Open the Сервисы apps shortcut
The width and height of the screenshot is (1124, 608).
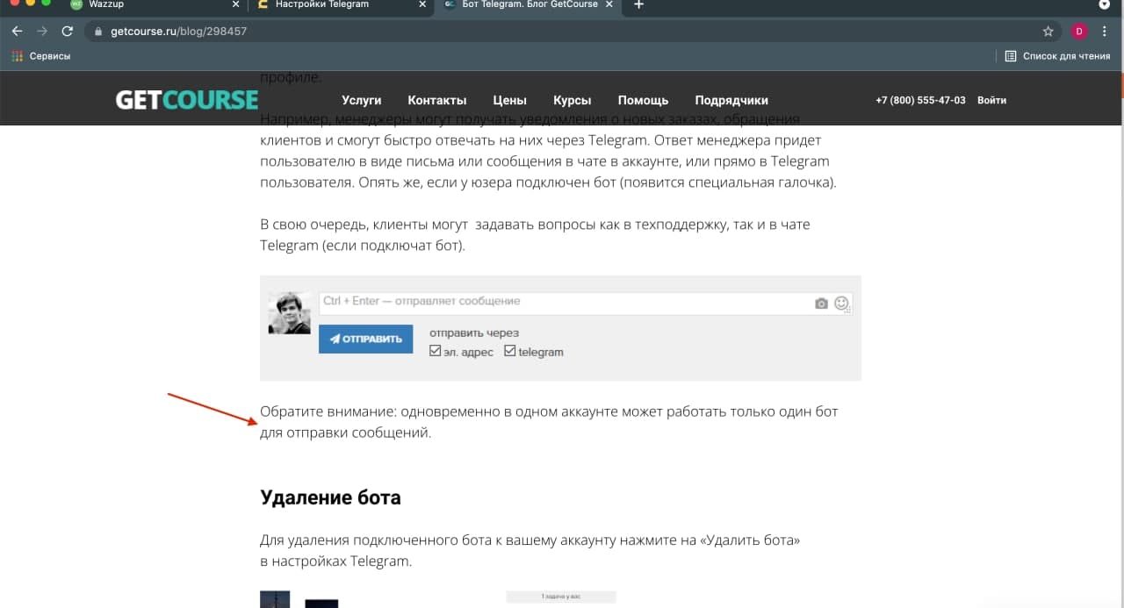coord(40,56)
